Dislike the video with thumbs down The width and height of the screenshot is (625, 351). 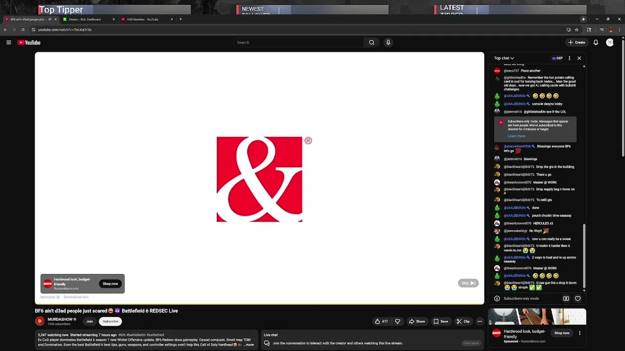(397, 321)
